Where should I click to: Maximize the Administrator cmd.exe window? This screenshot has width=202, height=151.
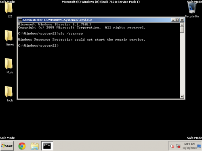point(177,20)
